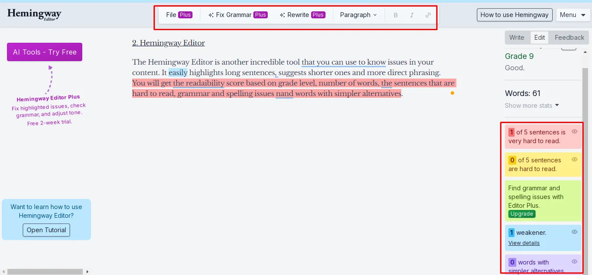This screenshot has height=275, width=592.
Task: Click the 'Good.' readability rating text
Action: (x=515, y=68)
